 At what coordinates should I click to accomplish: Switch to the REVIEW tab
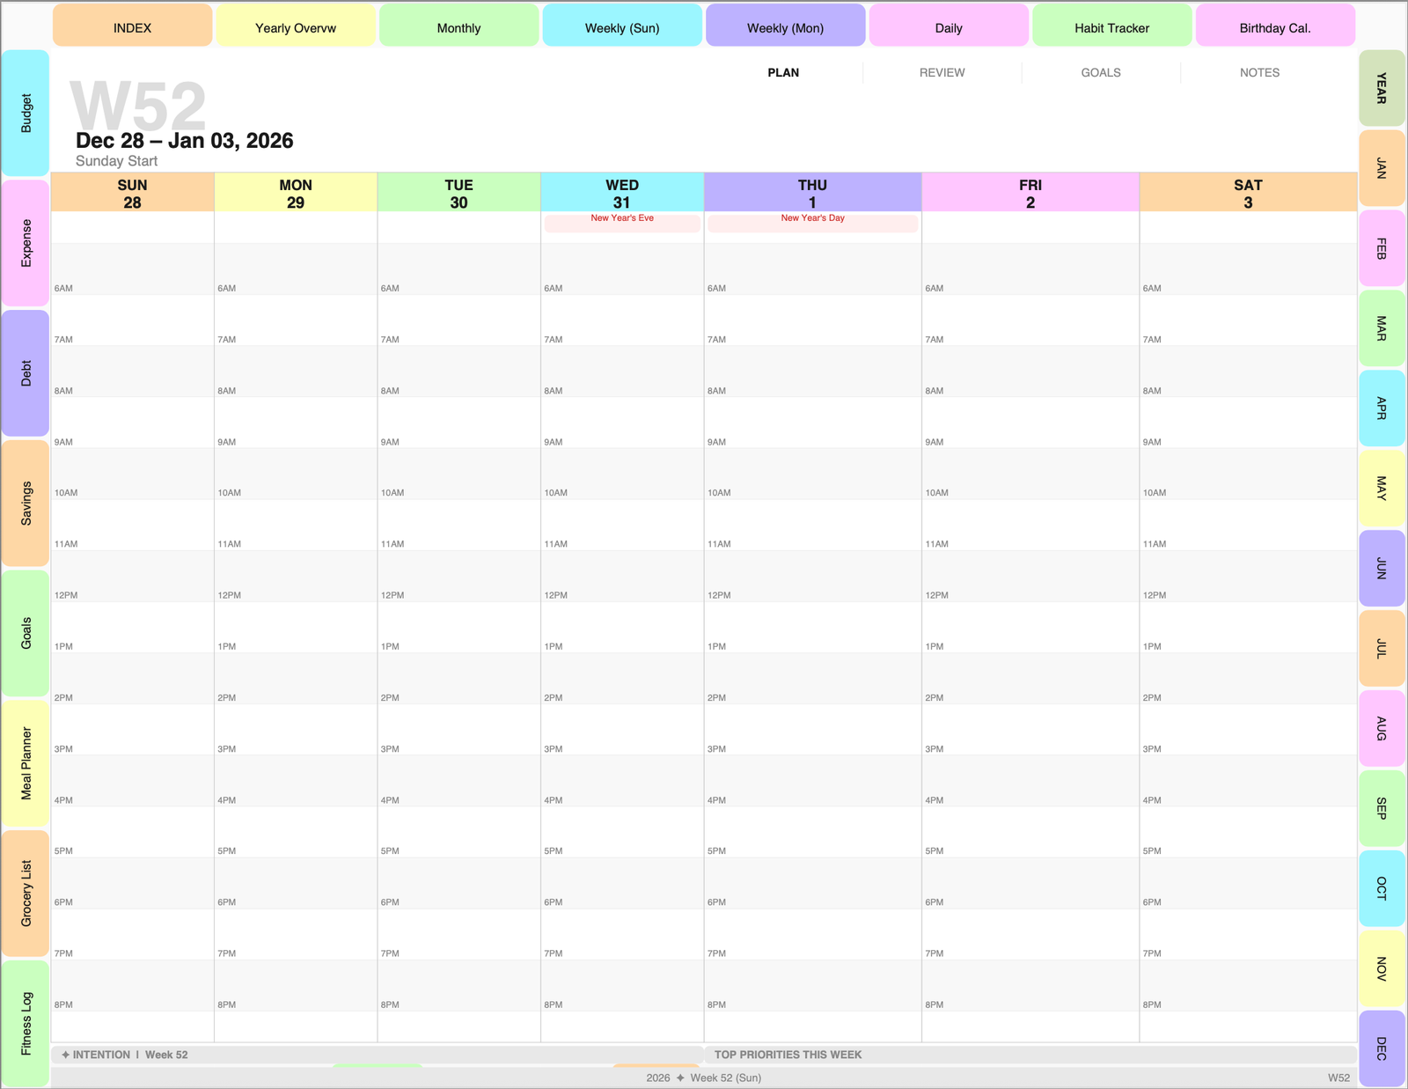click(x=942, y=72)
